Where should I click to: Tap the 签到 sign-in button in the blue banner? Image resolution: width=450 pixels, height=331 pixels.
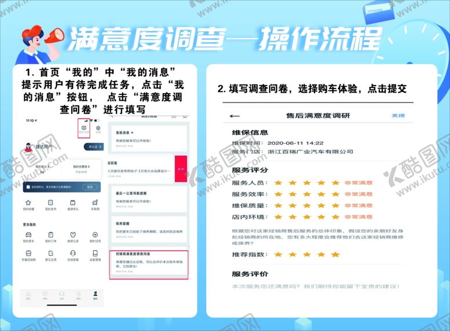point(90,187)
